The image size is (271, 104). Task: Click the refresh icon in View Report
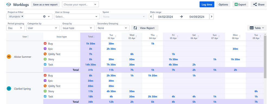point(135,28)
